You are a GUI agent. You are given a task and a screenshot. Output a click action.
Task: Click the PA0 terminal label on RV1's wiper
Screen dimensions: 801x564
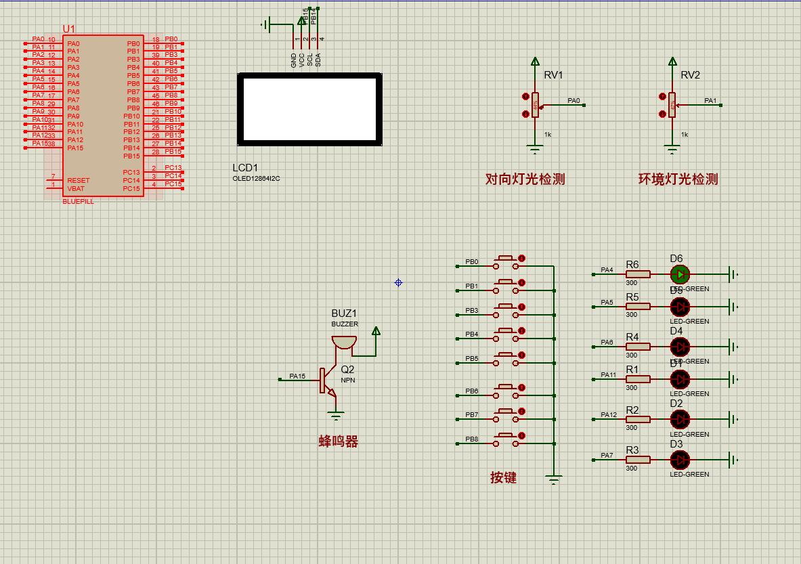point(573,101)
